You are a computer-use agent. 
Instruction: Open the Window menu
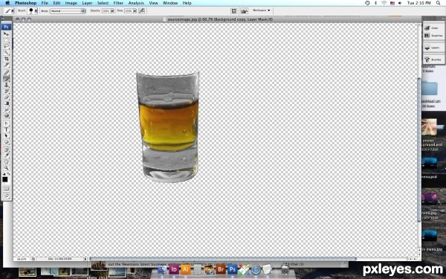pyautogui.click(x=170, y=3)
